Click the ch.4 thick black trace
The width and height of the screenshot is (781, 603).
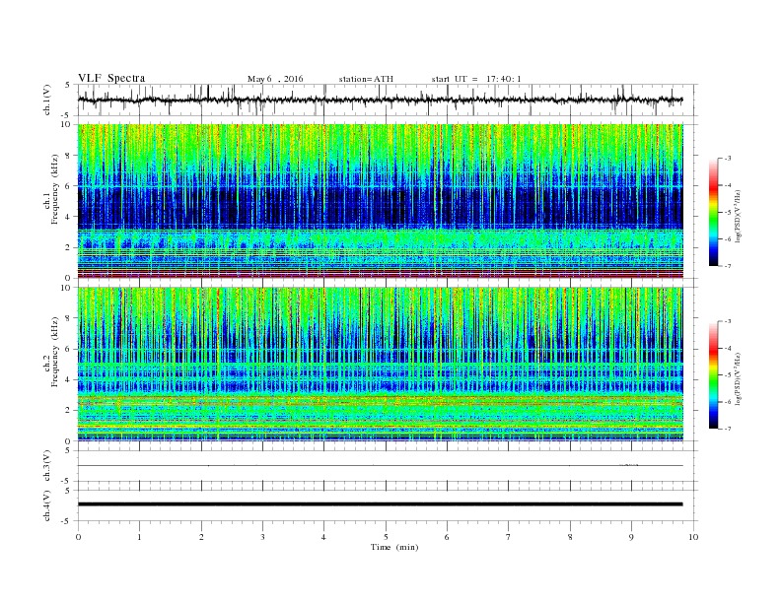click(x=381, y=504)
